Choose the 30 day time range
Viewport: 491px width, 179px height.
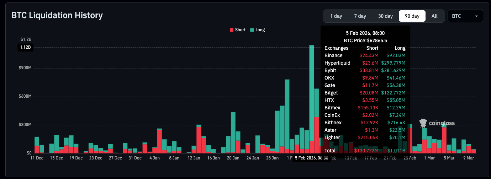coord(385,16)
